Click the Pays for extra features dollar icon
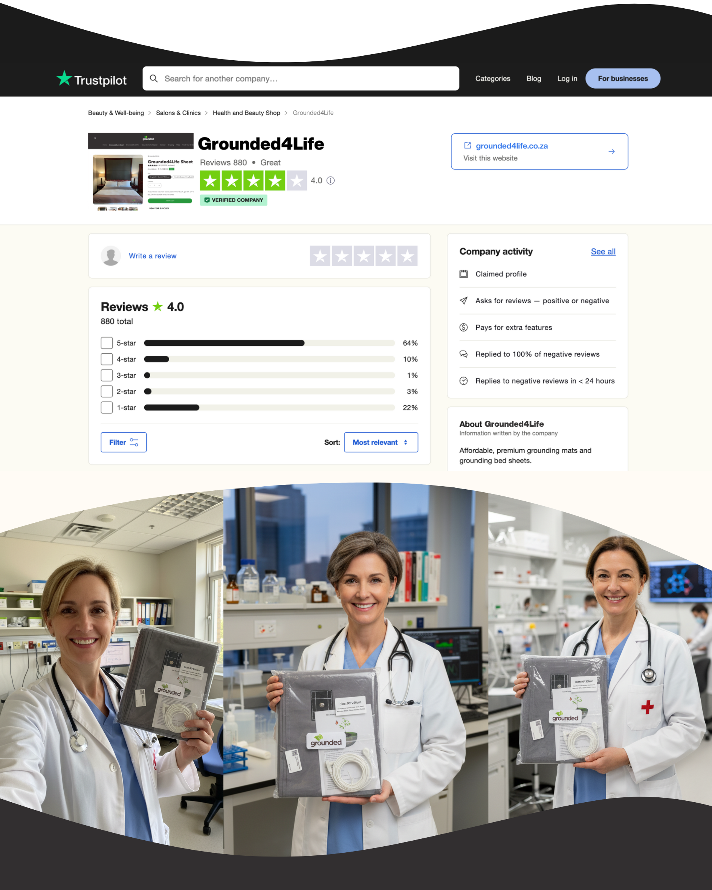712x890 pixels. click(x=464, y=327)
